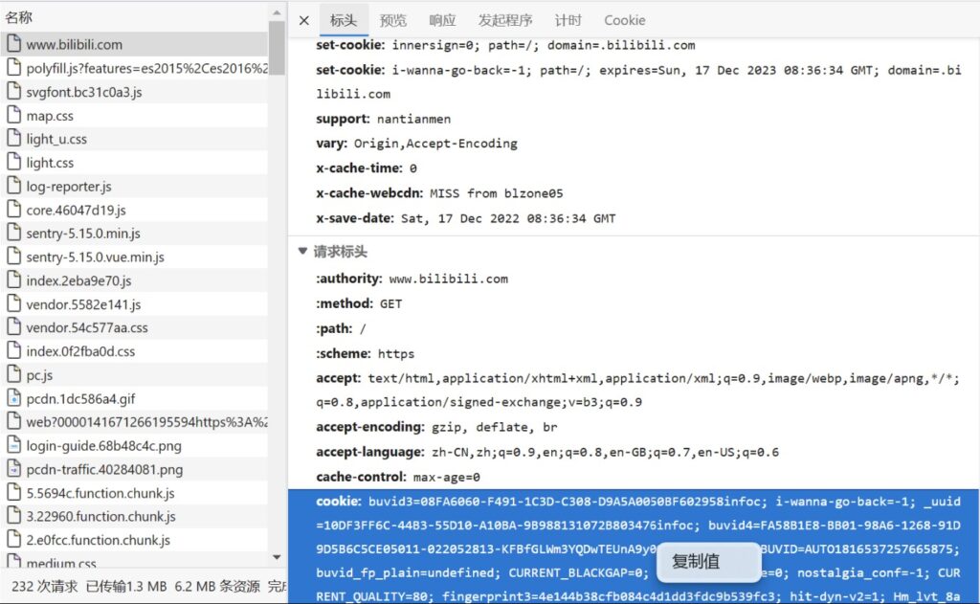Click the file icon for sentry-5.15.0.min.js
Screen dimensions: 980x604
(14, 234)
